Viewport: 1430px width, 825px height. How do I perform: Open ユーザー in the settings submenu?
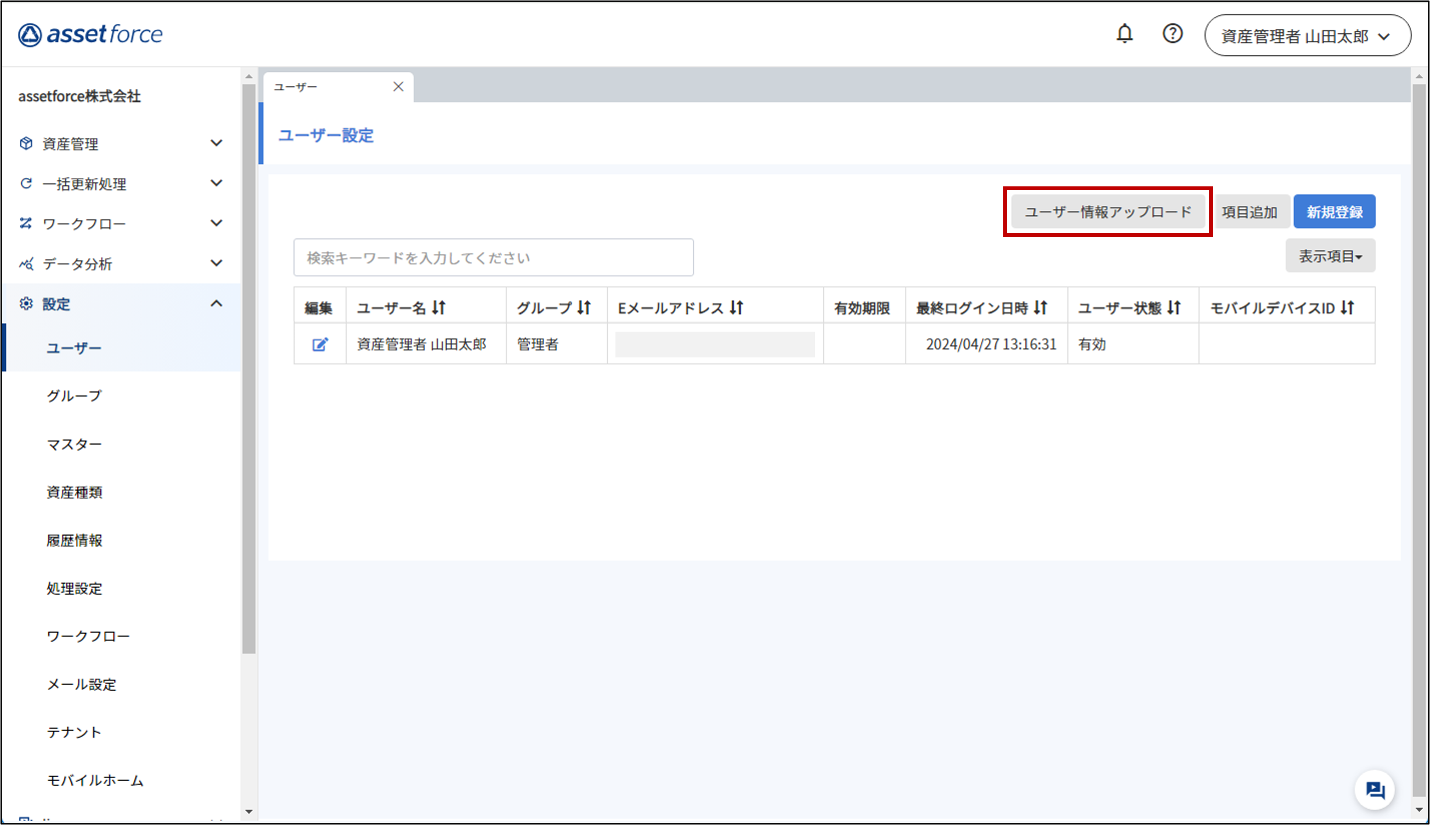tap(74, 348)
